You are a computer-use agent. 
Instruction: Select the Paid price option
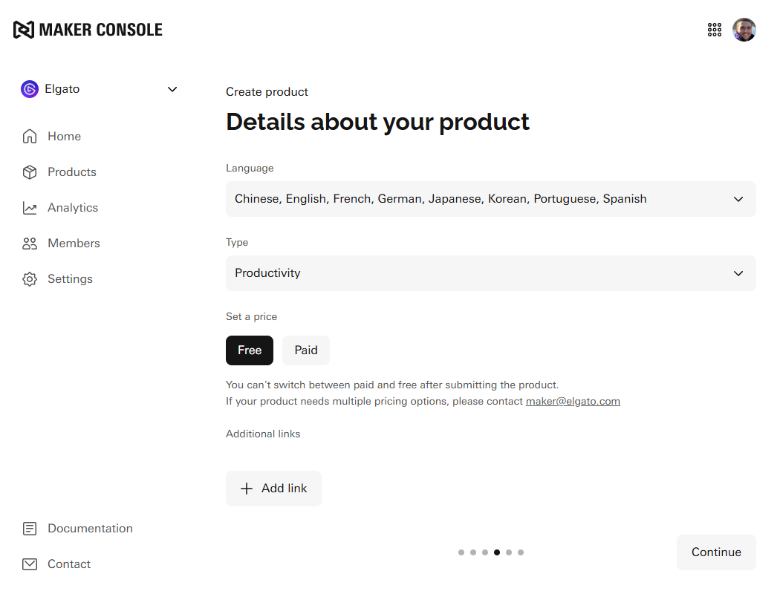(x=306, y=350)
